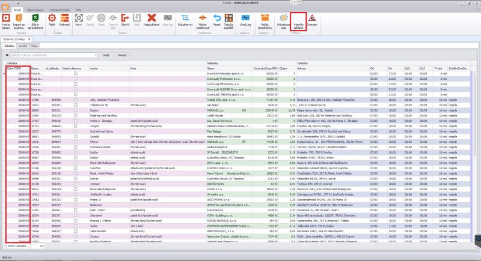Activate the 2016.02.23 úterý document tab
Viewport: 481px width, 261px height.
coord(14,39)
